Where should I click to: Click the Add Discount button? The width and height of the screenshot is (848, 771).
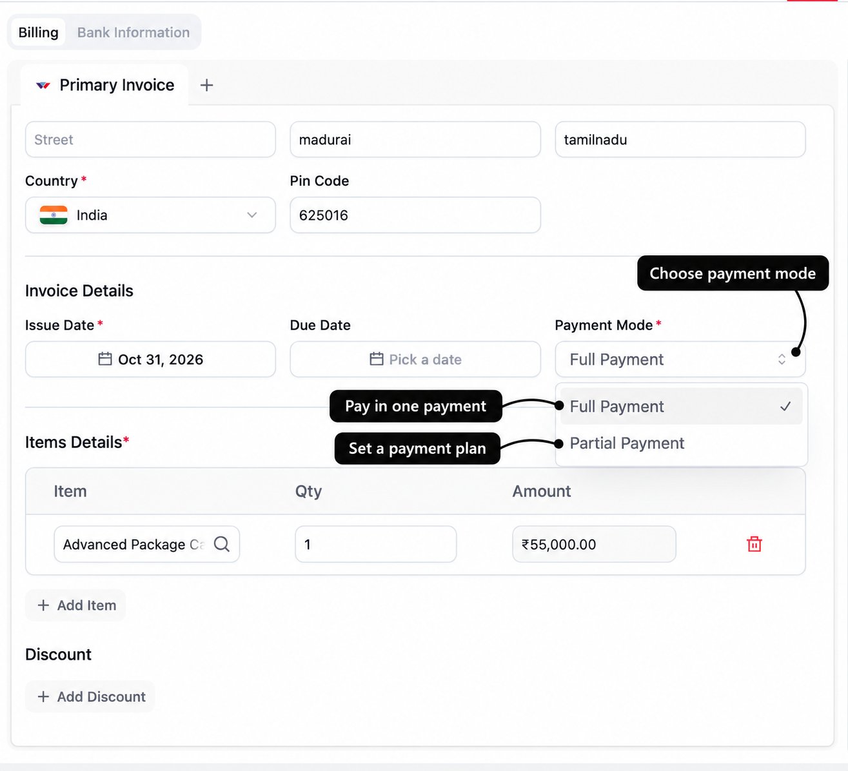[90, 697]
